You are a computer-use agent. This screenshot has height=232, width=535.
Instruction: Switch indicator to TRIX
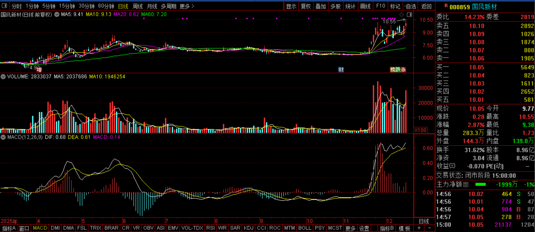(x=95, y=228)
